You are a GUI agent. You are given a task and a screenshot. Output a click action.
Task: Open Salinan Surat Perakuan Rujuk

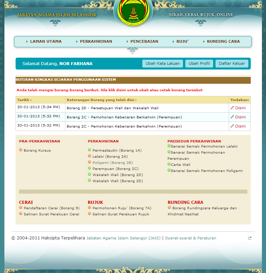[121, 214]
